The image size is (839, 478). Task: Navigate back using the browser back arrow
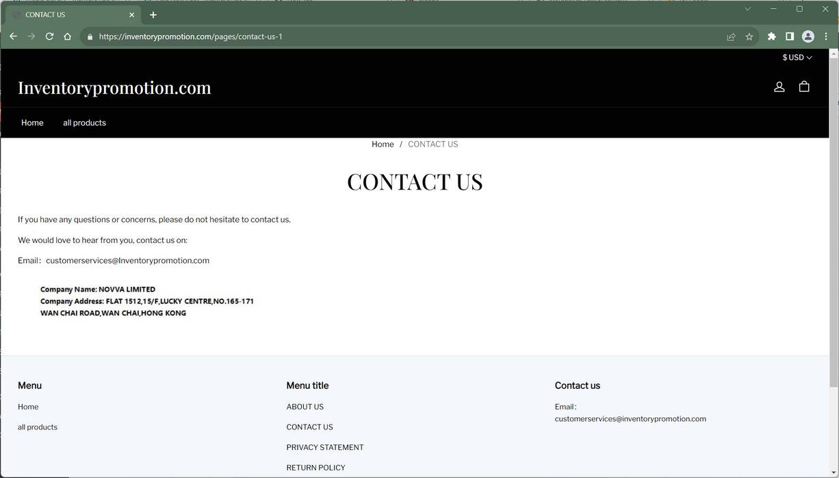[x=13, y=36]
